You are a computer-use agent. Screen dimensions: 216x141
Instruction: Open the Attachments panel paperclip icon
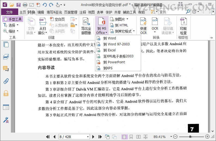tap(6, 81)
